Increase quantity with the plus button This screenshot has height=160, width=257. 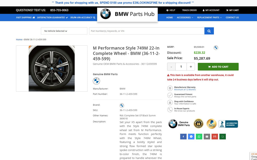coord(191,67)
